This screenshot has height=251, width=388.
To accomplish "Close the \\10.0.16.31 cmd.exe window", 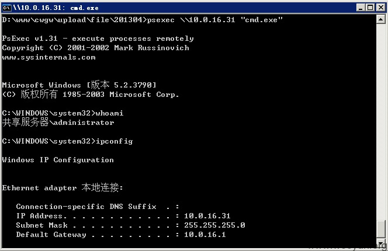I will (x=381, y=8).
